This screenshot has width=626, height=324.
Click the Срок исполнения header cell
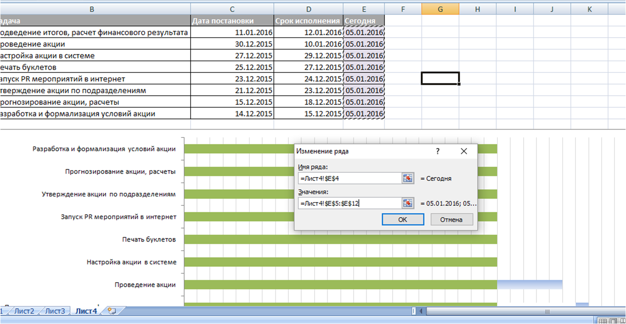pos(309,21)
